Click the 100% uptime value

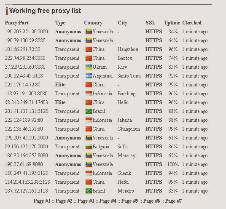click(173, 164)
